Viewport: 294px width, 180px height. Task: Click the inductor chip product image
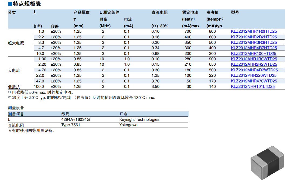(x=267, y=162)
